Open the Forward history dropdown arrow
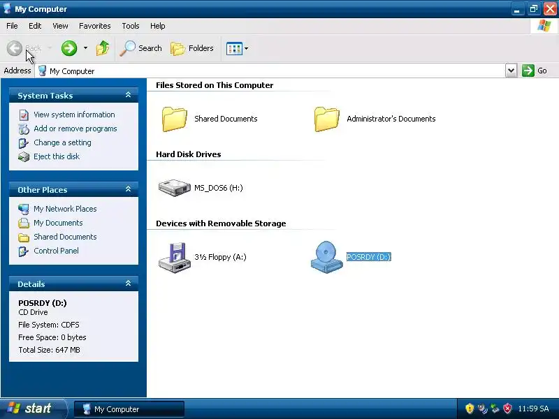 [x=85, y=48]
